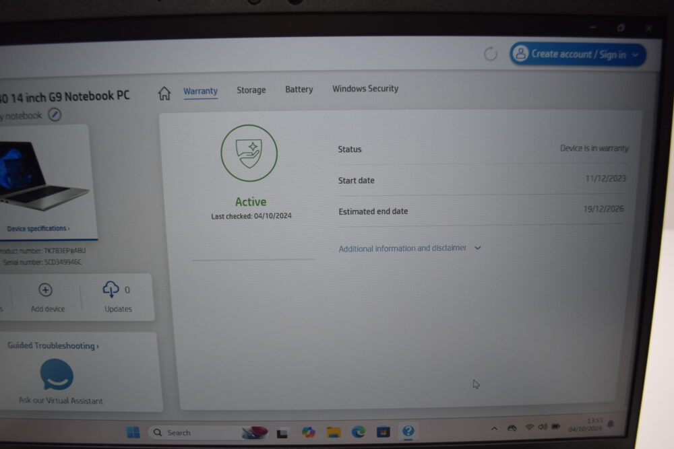Open the notification bell icon
The width and height of the screenshot is (674, 449).
611,424
